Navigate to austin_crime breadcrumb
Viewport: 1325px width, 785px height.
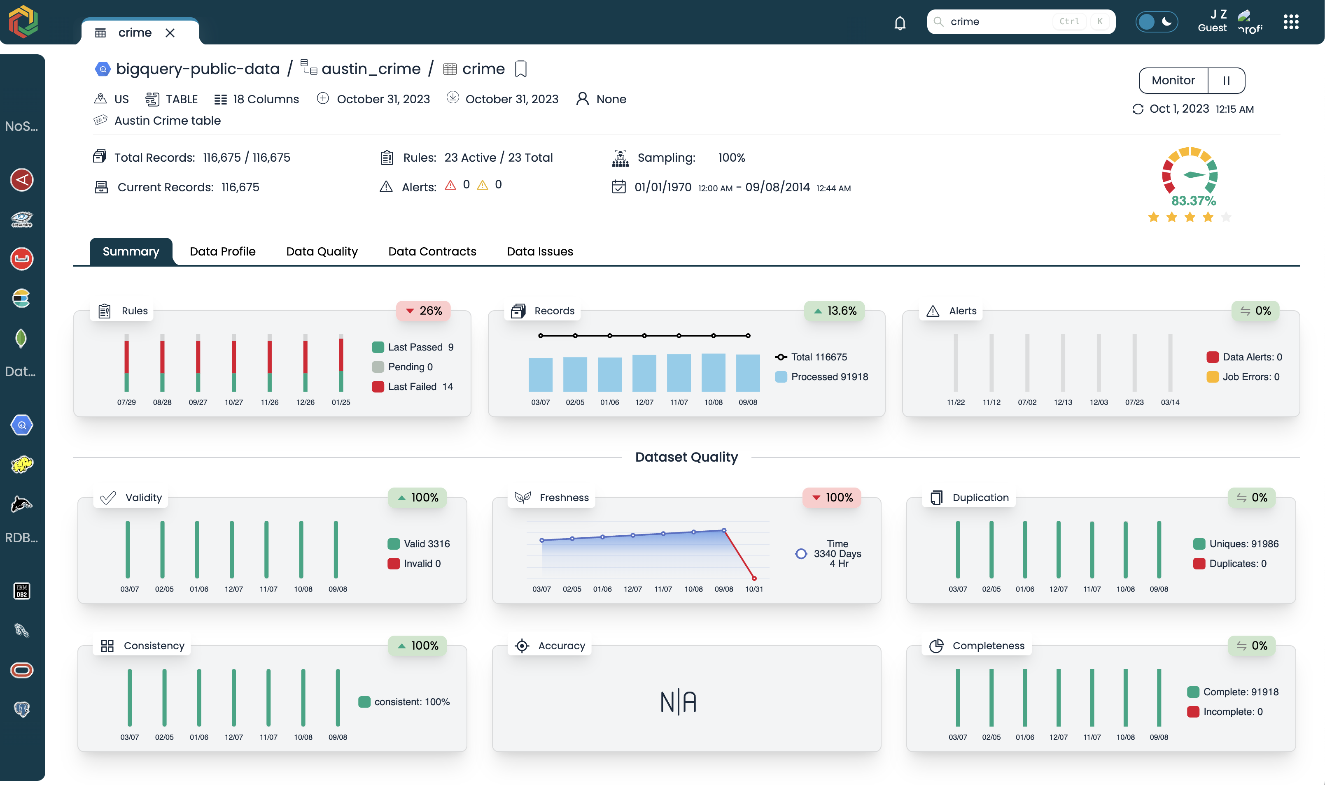tap(371, 69)
